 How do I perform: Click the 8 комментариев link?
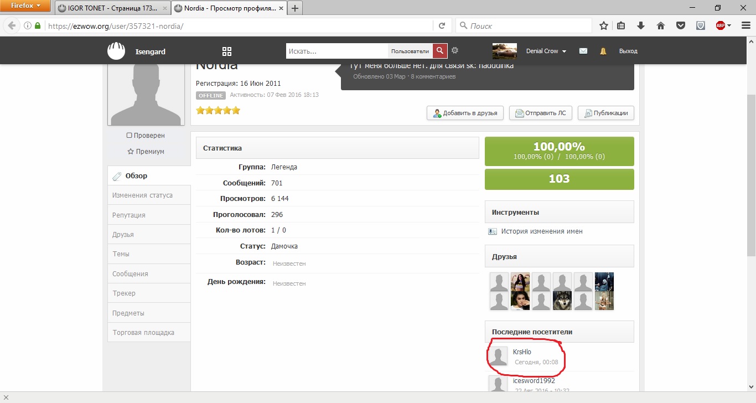pos(433,76)
